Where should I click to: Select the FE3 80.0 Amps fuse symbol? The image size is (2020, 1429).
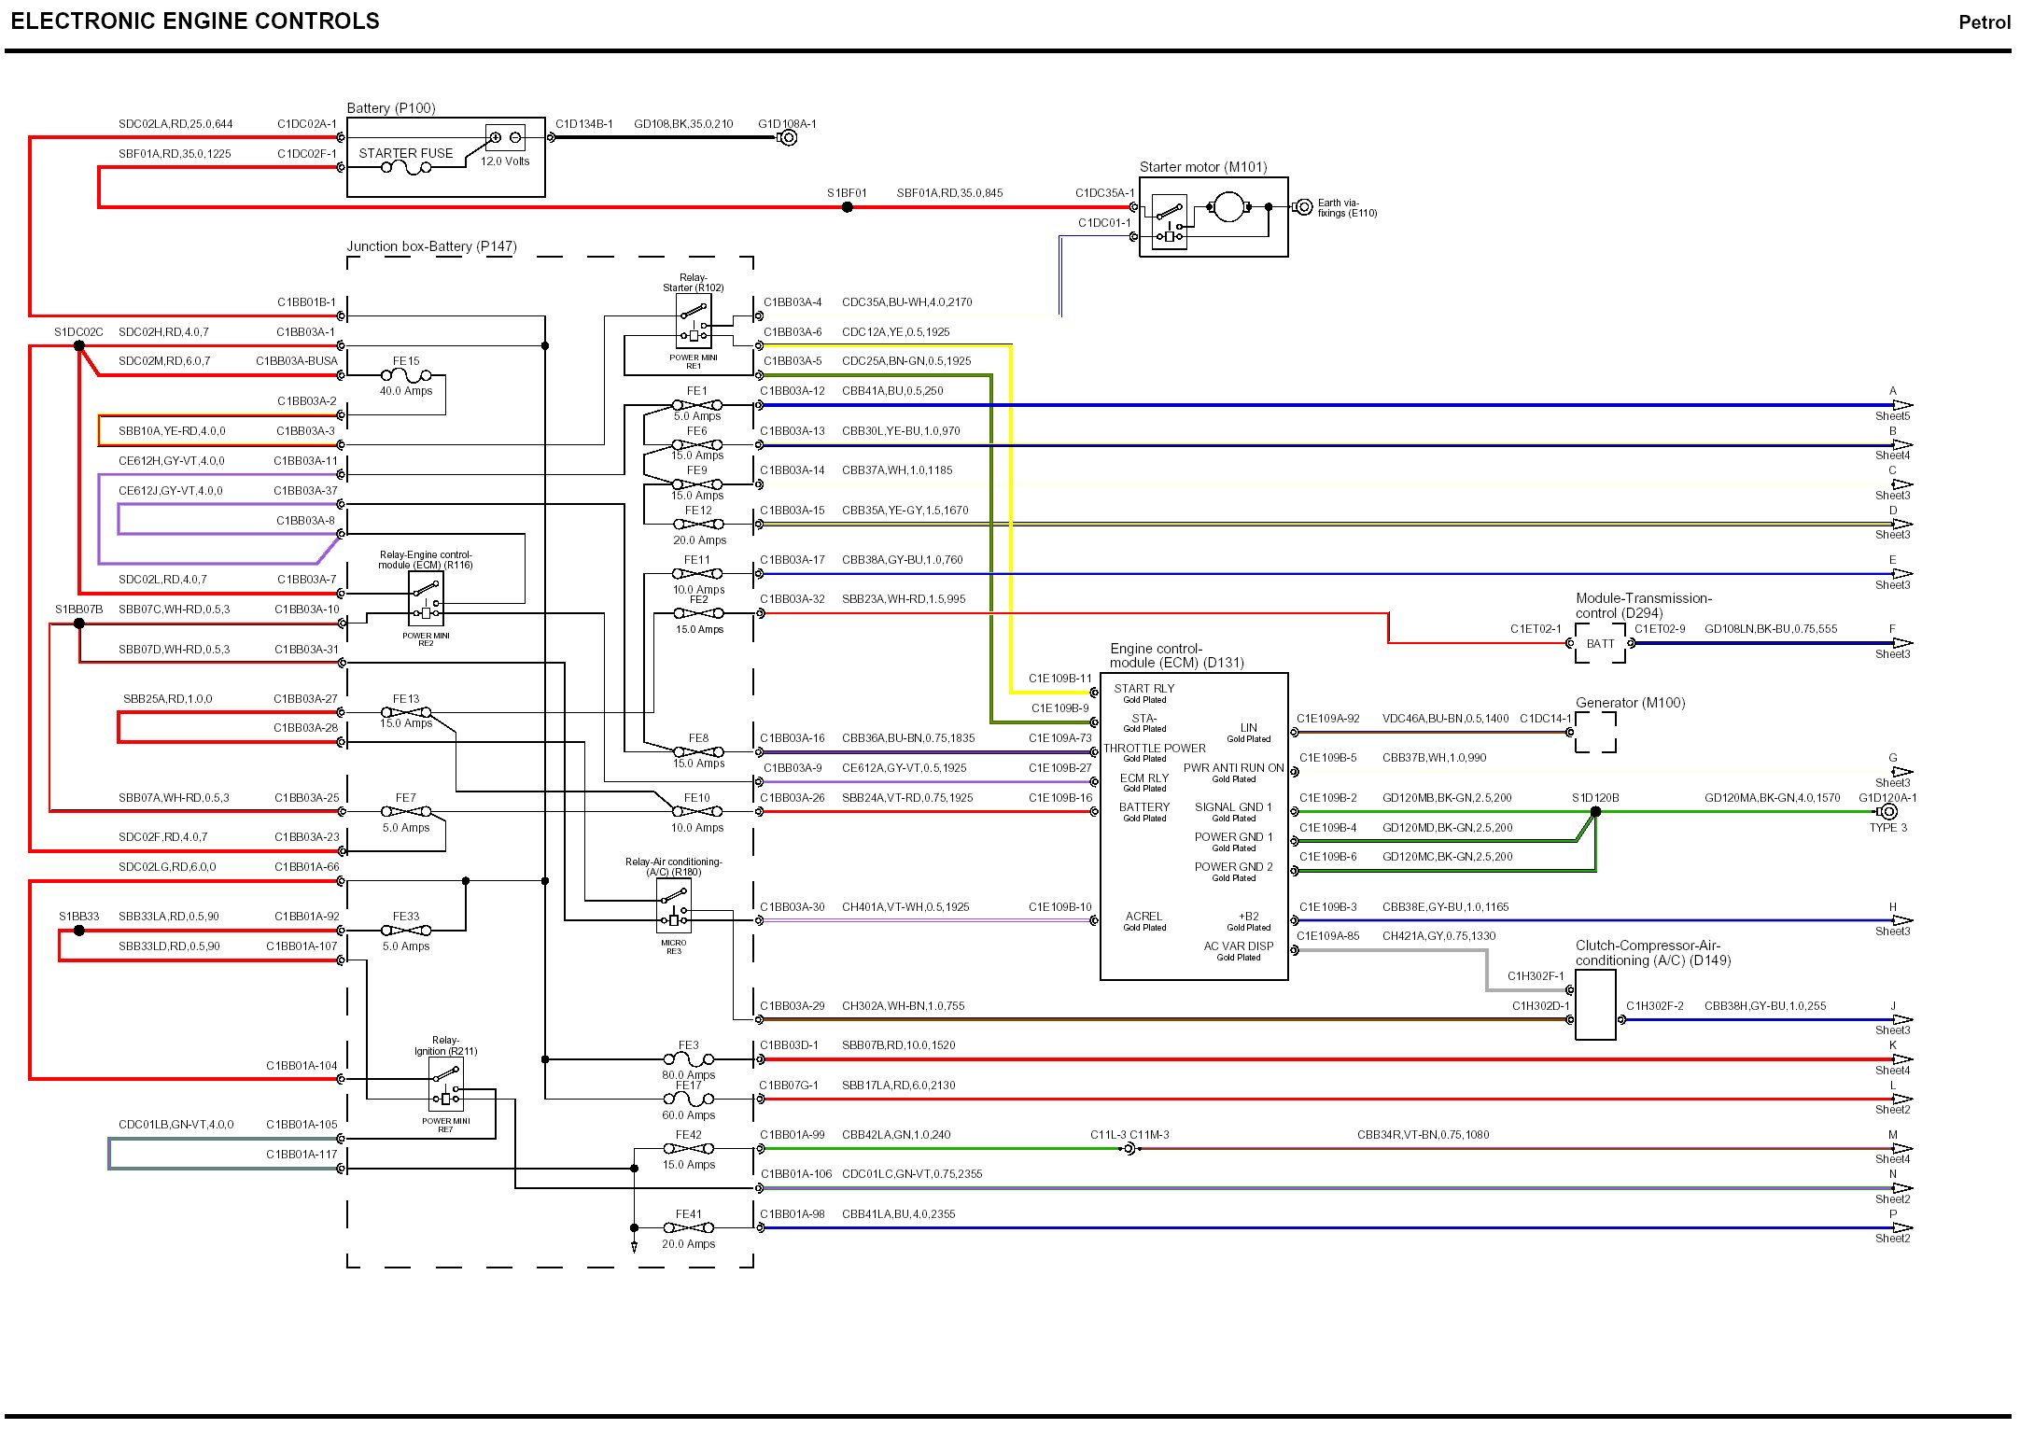click(x=688, y=1059)
